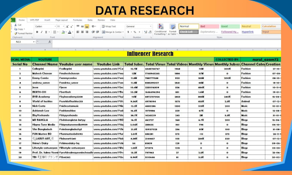Open the General number format dropdown
Image resolution: width=292 pixels, height=175 pixels.
tap(150, 27)
